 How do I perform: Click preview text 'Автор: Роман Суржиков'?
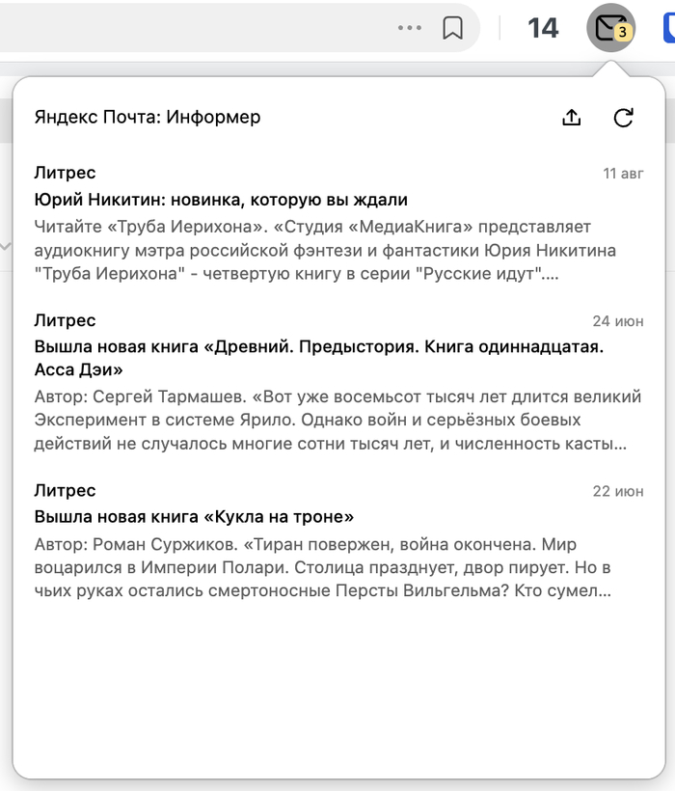pos(323,567)
